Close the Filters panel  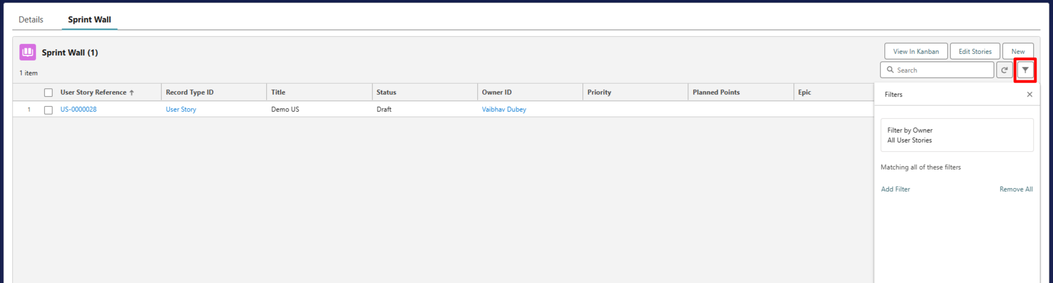tap(1029, 95)
